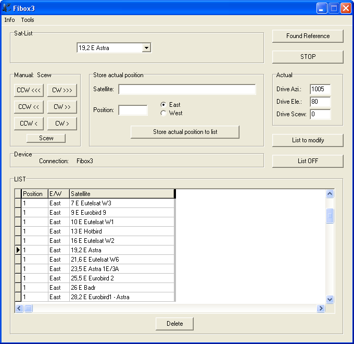Click the Delete button below list
The width and height of the screenshot is (354, 344).
click(x=174, y=324)
